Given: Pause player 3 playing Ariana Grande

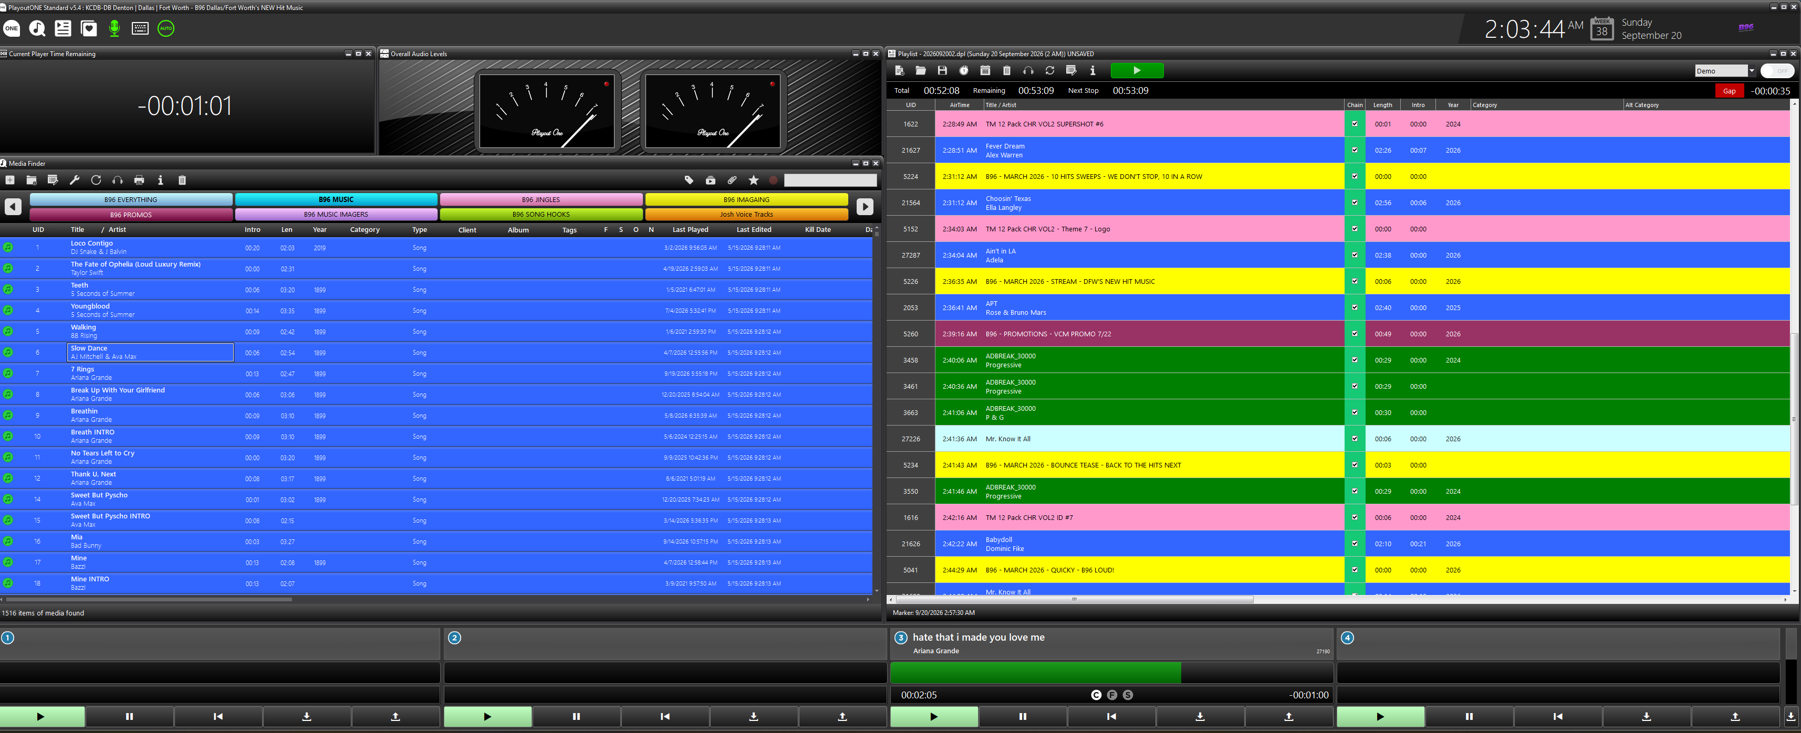Looking at the screenshot, I should pos(1022,716).
